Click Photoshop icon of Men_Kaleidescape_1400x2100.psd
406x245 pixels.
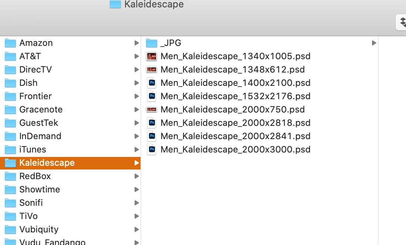[x=152, y=83]
